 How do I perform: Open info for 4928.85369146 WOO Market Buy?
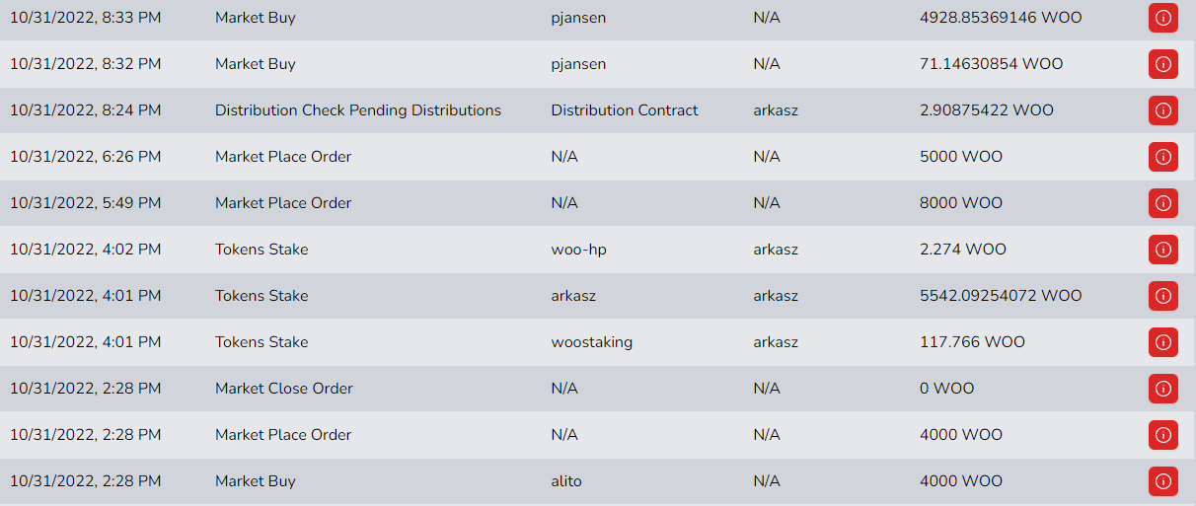click(x=1162, y=18)
